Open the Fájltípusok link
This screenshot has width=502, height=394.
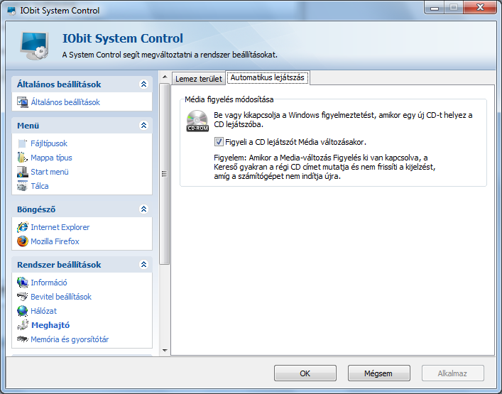[x=49, y=143]
